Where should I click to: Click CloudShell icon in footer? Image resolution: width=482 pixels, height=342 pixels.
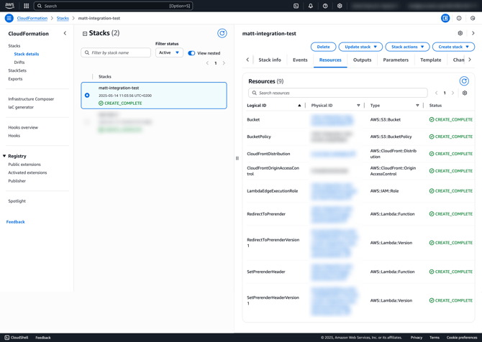coord(7,338)
